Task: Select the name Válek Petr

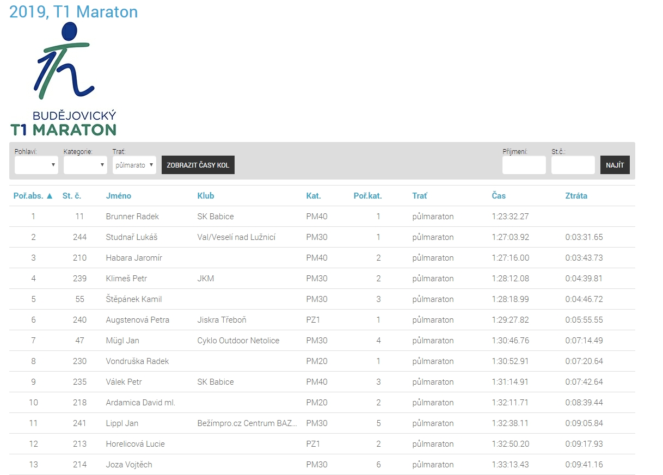Action: click(x=124, y=382)
